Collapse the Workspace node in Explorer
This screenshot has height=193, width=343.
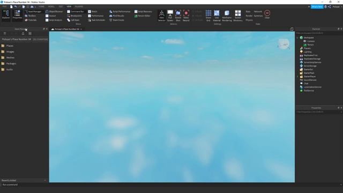297,38
